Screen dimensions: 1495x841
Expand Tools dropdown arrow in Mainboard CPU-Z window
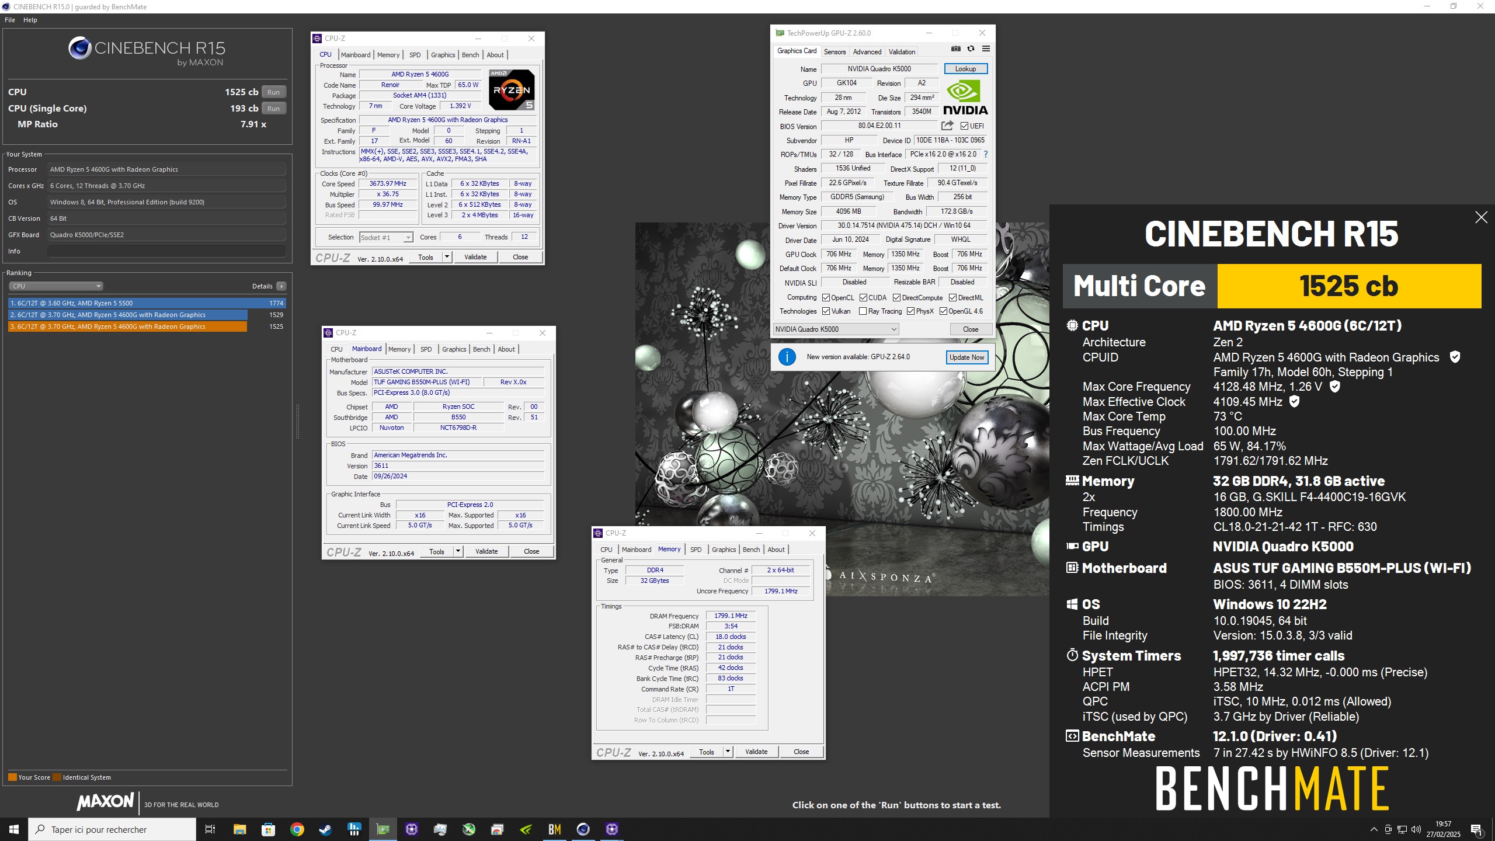click(458, 551)
